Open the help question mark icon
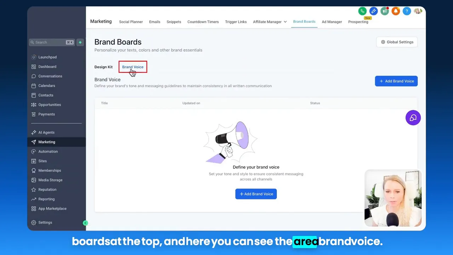The image size is (453, 255). [407, 11]
